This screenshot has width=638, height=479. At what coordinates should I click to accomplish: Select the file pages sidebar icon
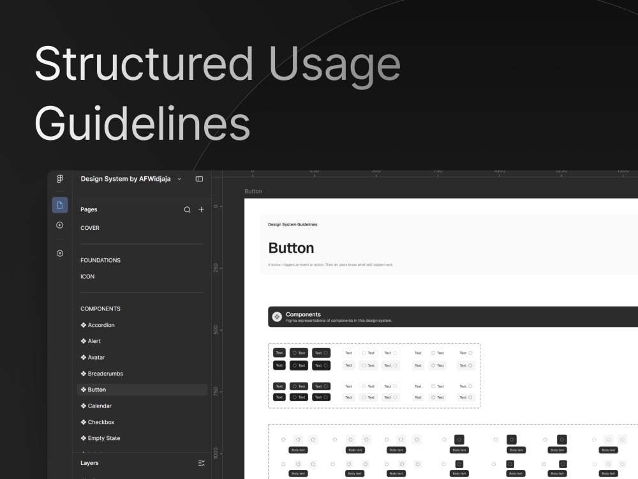pos(60,205)
